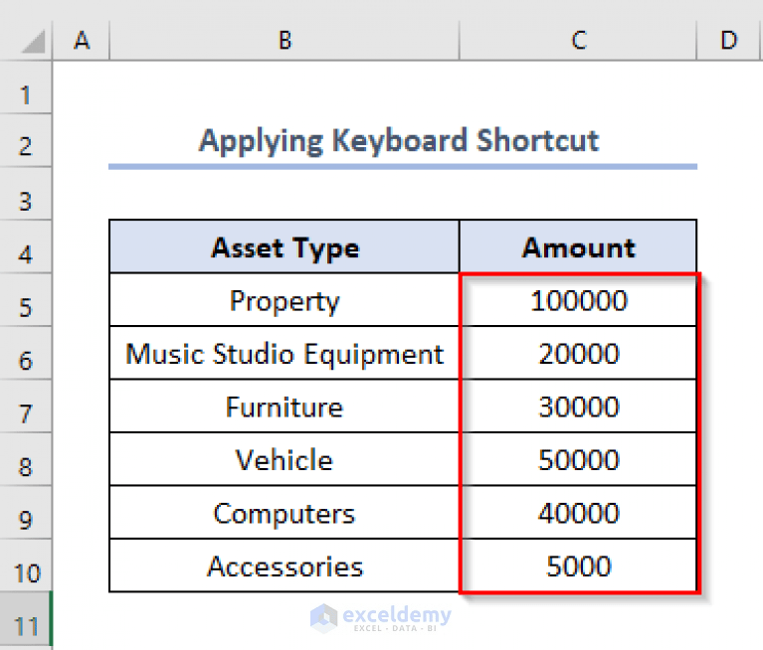The width and height of the screenshot is (763, 650).
Task: Select row 10 header
Action: pos(26,566)
